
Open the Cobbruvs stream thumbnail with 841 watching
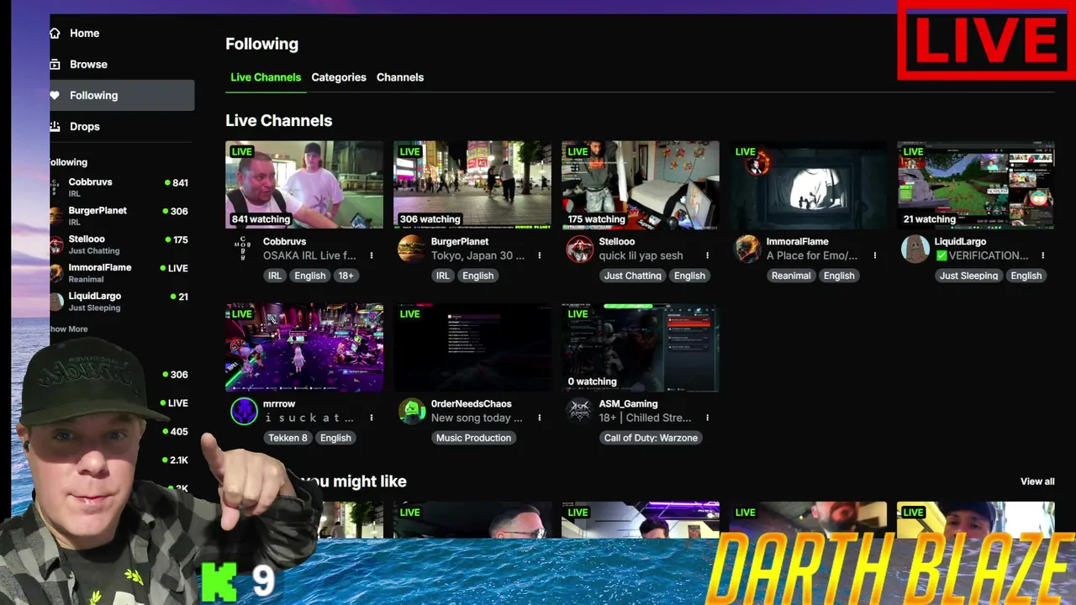304,185
